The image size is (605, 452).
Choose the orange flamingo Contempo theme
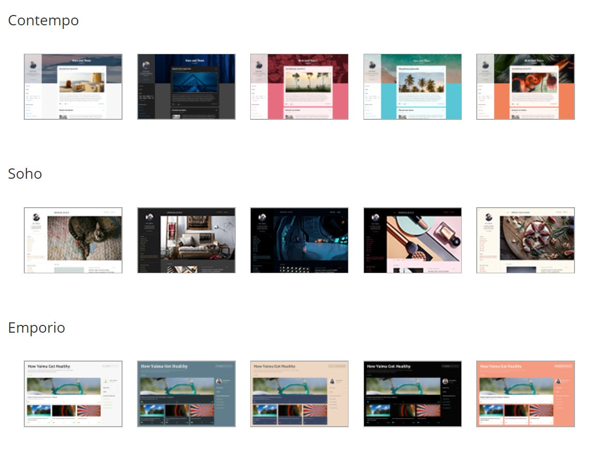pos(525,87)
